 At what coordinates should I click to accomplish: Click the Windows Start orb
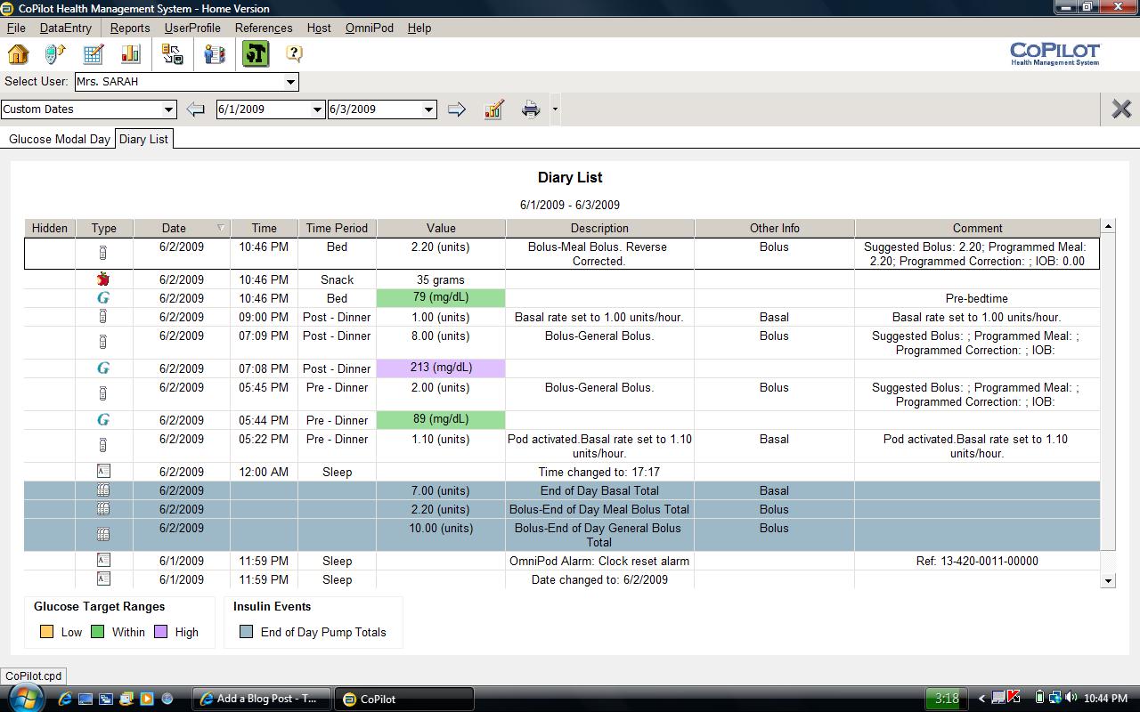pos(24,699)
